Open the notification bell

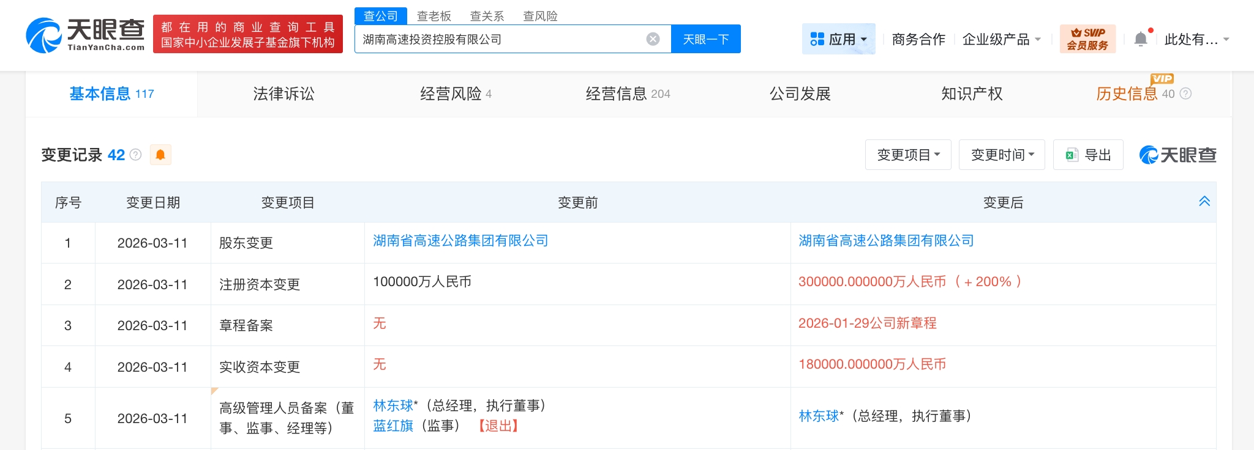[x=1140, y=39]
